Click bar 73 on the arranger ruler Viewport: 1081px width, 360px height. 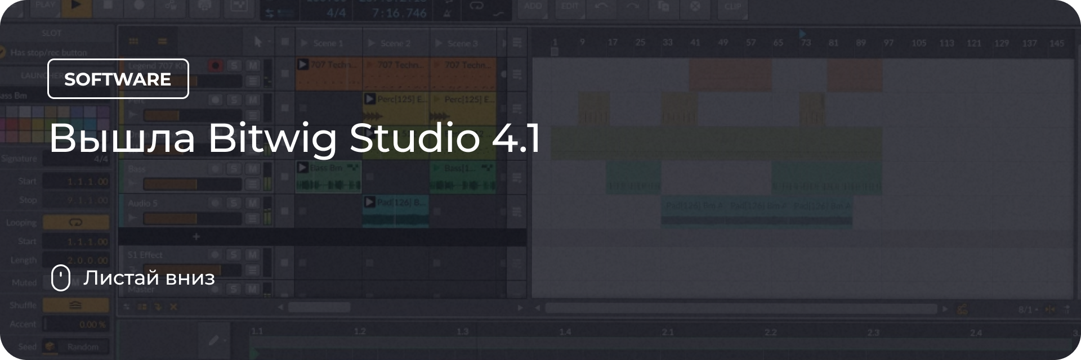(x=806, y=43)
